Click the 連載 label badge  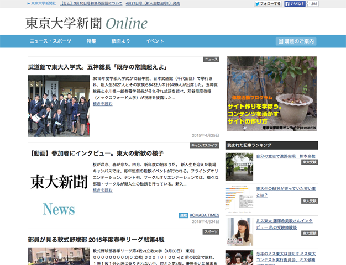tap(184, 215)
